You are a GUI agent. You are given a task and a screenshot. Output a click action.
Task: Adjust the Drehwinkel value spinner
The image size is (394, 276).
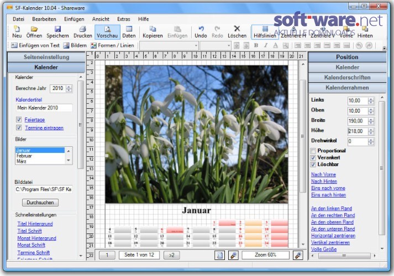coord(371,141)
